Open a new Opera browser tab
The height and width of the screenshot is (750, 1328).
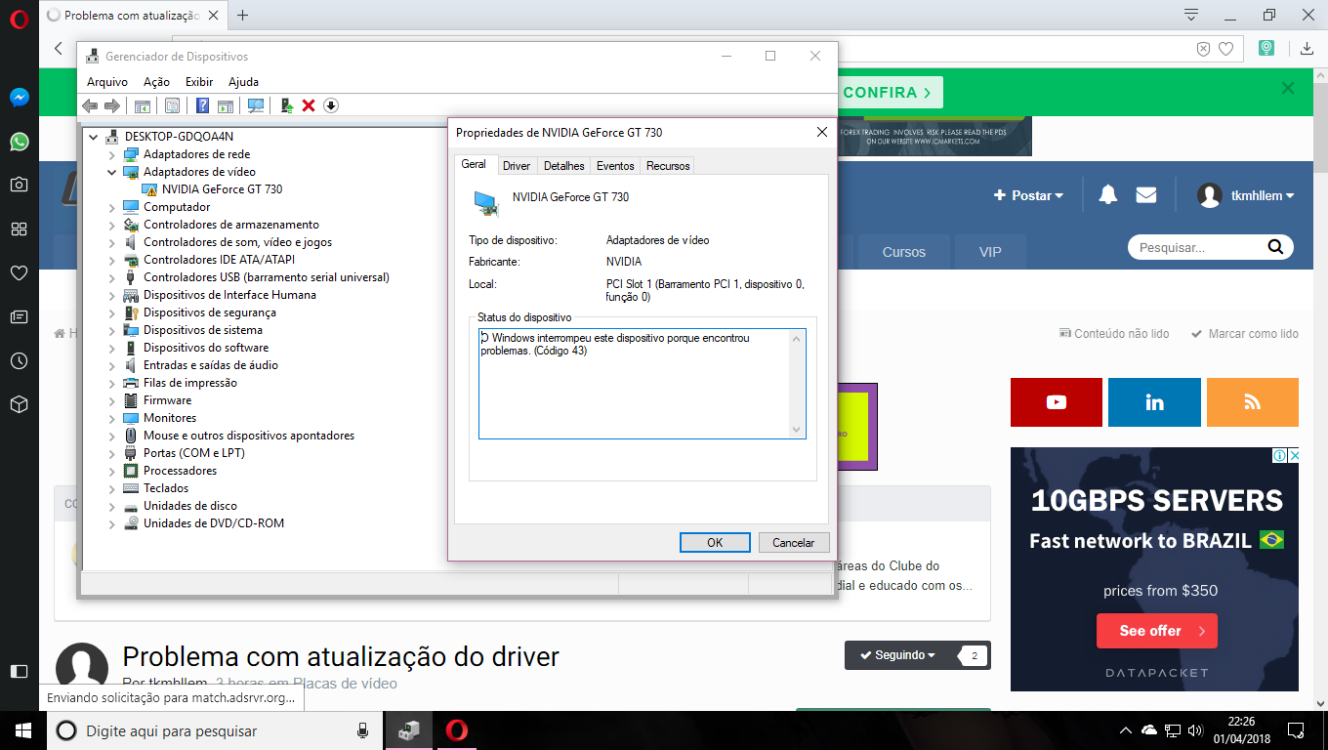point(243,15)
